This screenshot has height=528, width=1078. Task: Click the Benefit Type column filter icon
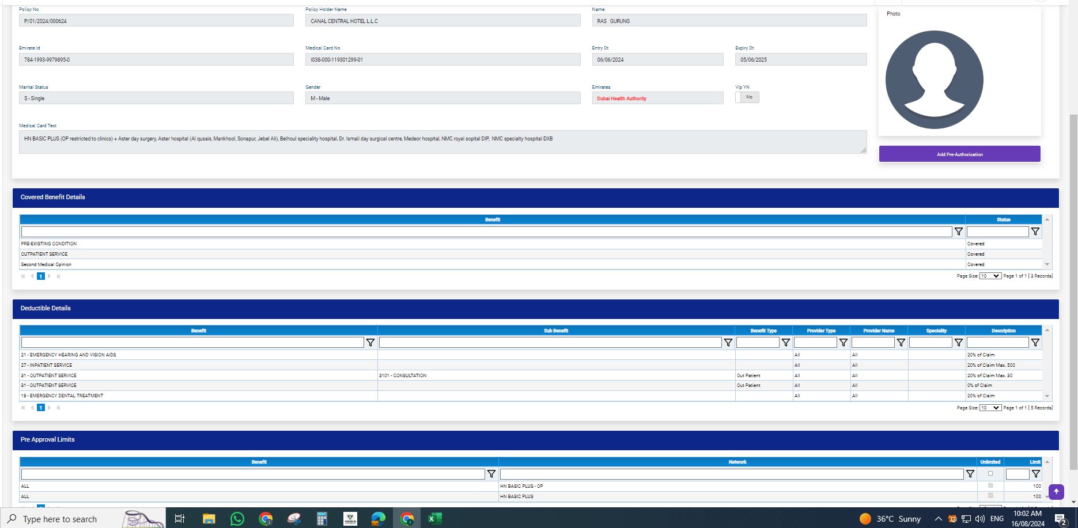(785, 343)
